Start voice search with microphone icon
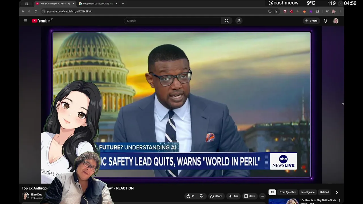This screenshot has height=204, width=363. [x=239, y=21]
